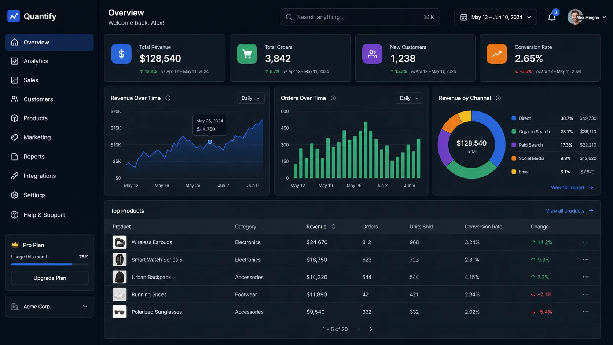Click the Conversion Rate column header
This screenshot has width=613, height=345.
coord(483,227)
